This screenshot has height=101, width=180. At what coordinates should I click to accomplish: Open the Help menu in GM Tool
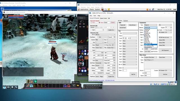(x=99, y=16)
